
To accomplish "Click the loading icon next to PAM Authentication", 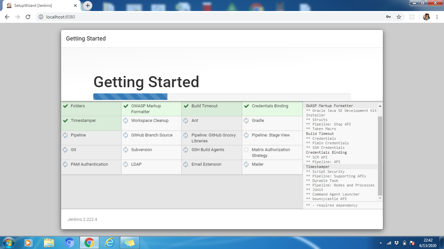I will (x=65, y=164).
